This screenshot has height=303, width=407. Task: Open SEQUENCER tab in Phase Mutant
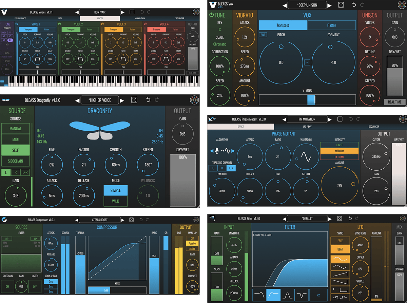click(373, 127)
